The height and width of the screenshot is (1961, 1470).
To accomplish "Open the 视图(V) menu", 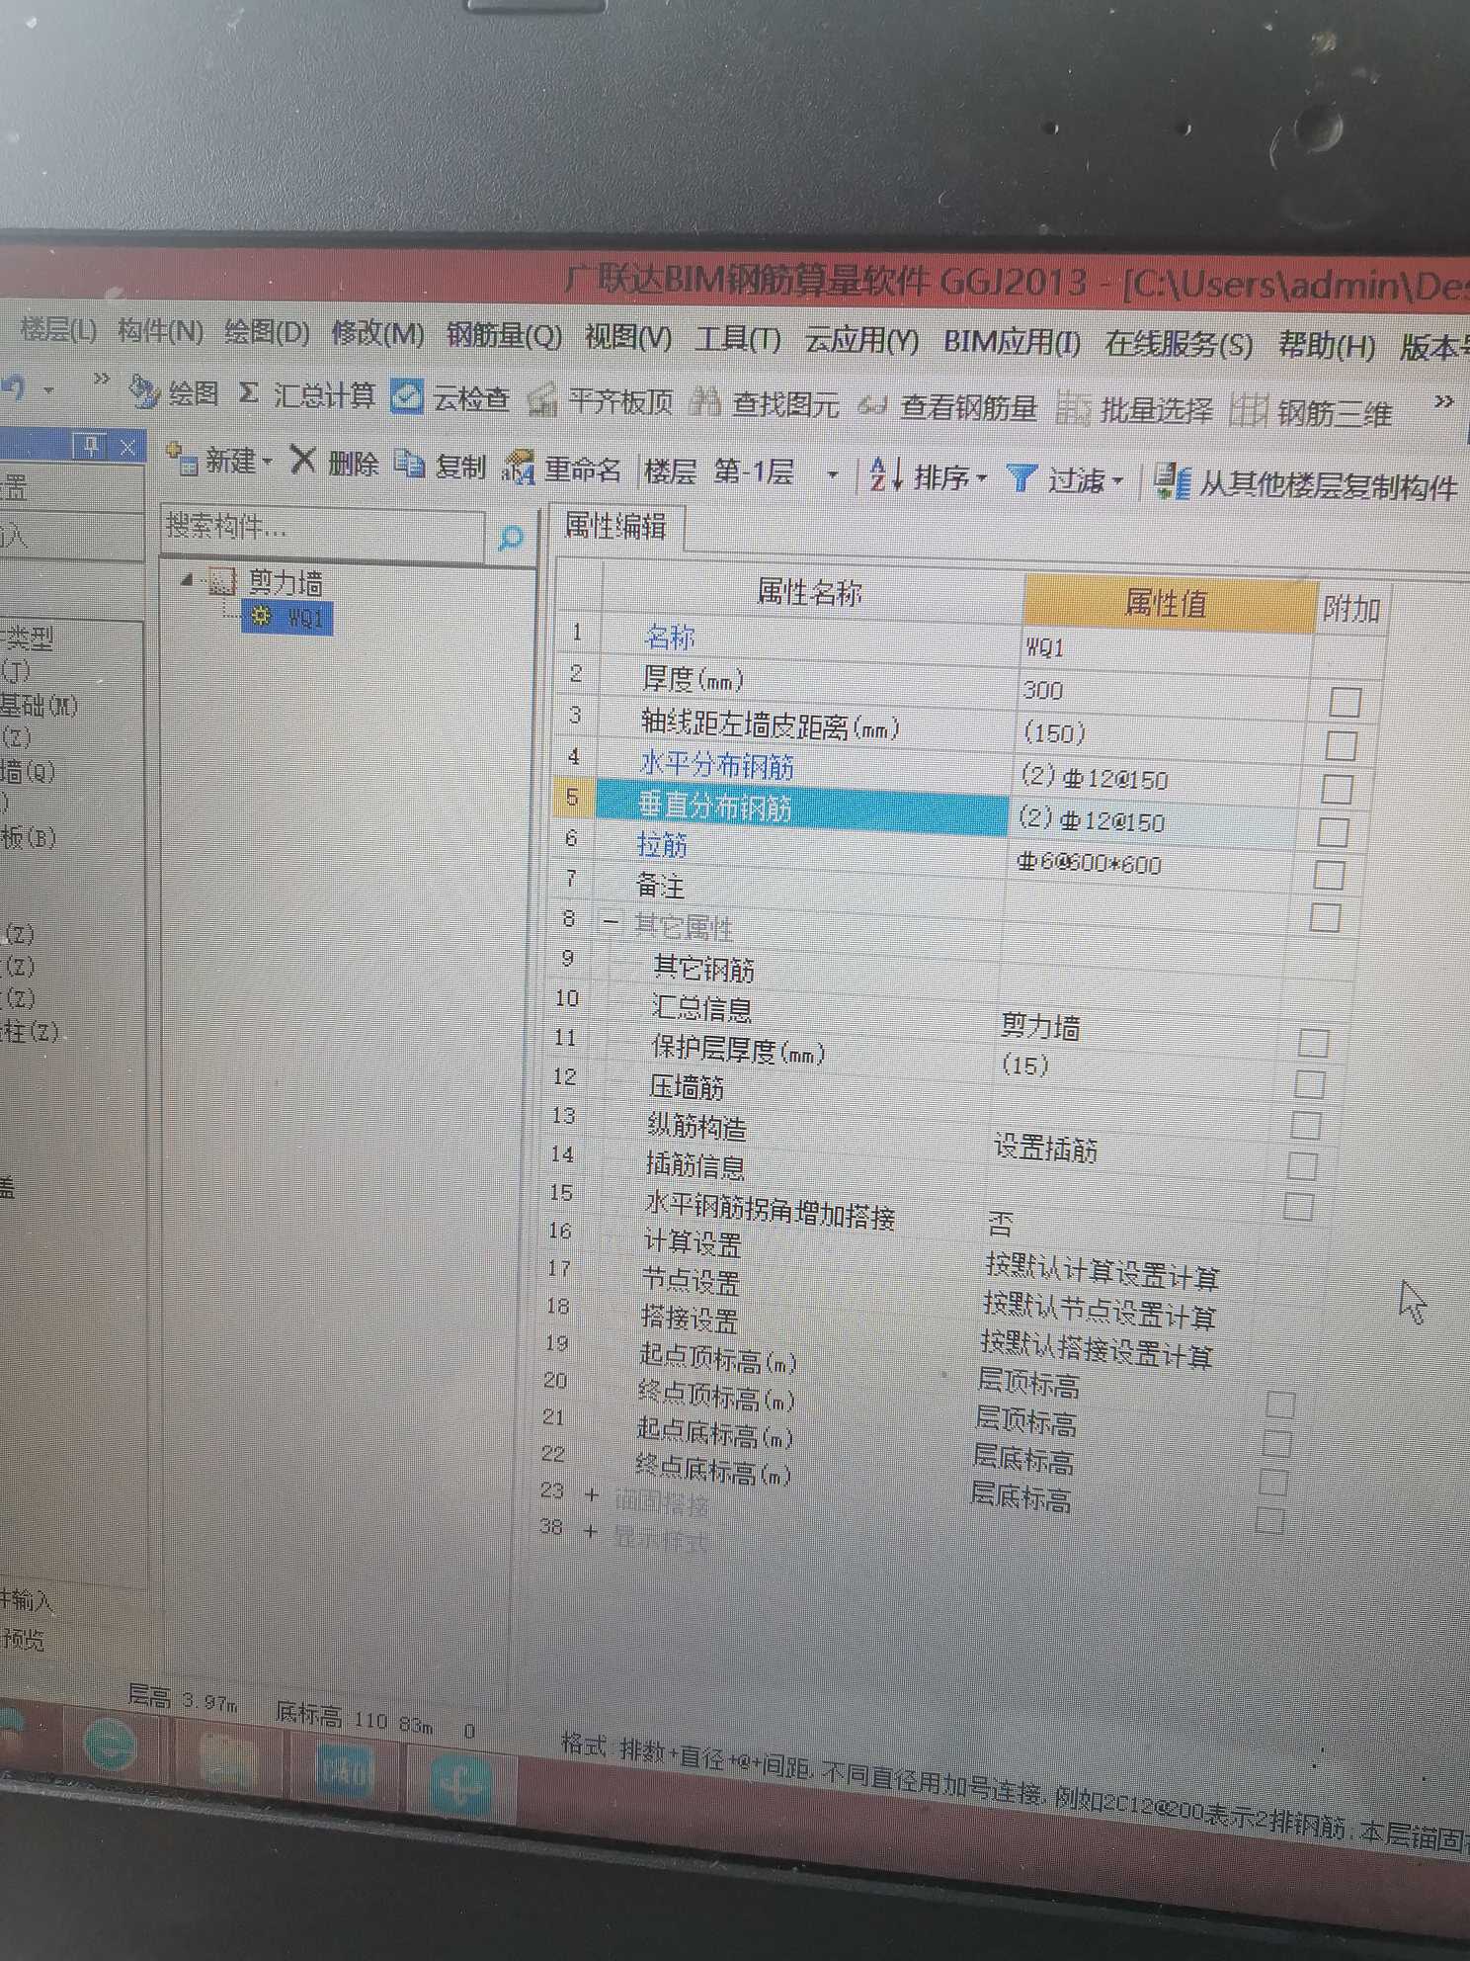I will click(628, 337).
